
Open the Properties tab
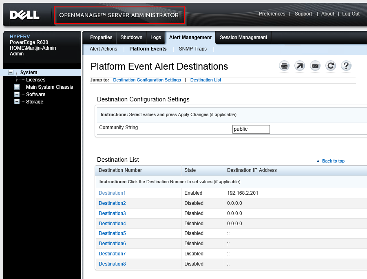pyautogui.click(x=101, y=37)
